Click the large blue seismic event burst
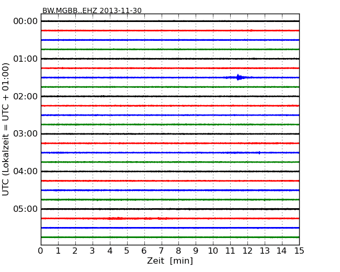The image size is (340, 272). click(239, 77)
